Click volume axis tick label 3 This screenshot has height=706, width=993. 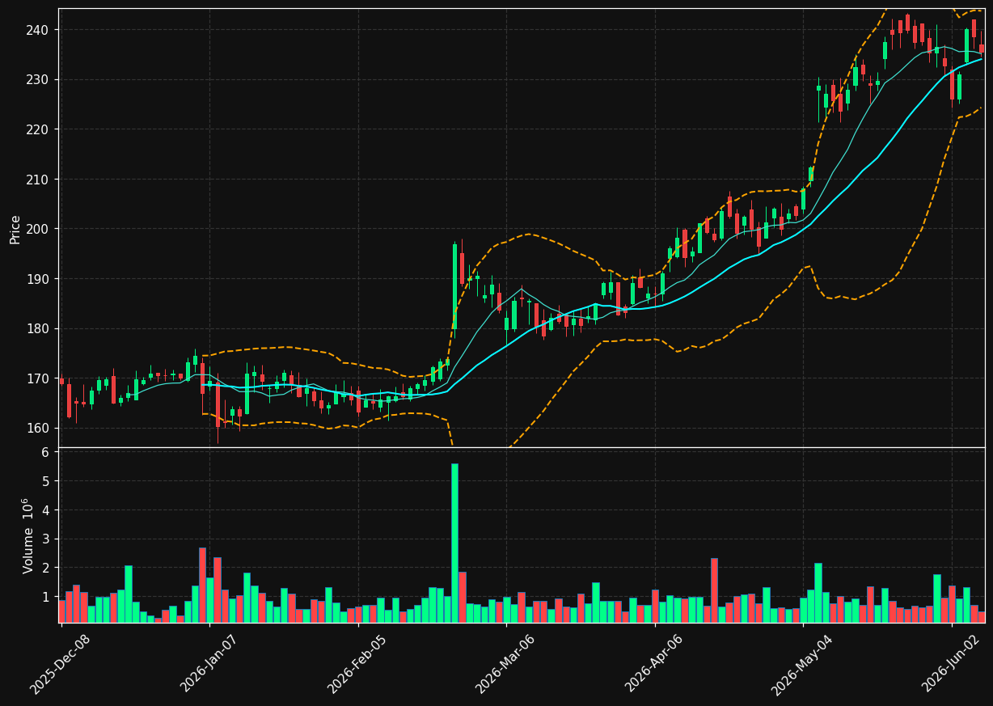point(45,539)
